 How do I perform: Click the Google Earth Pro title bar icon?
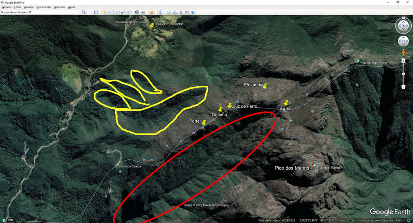click(x=2, y=2)
